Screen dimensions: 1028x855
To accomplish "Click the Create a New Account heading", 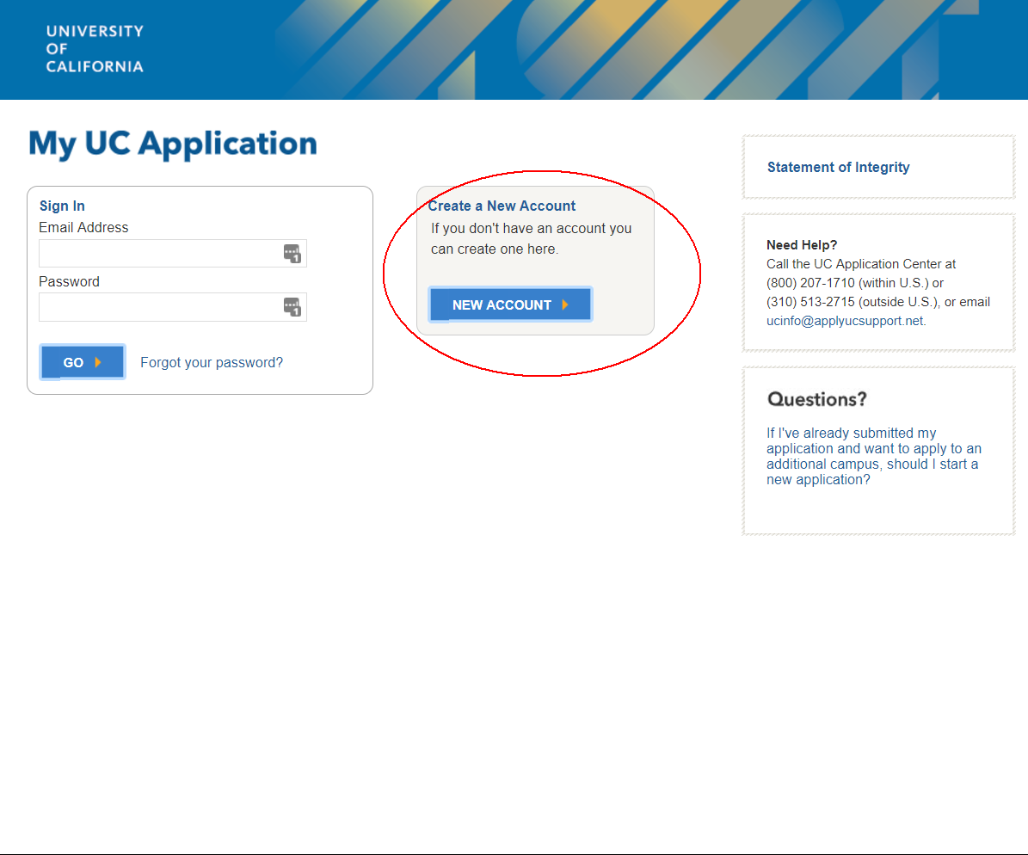I will 502,206.
